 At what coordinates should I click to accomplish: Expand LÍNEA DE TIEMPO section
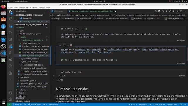[x=23, y=101]
